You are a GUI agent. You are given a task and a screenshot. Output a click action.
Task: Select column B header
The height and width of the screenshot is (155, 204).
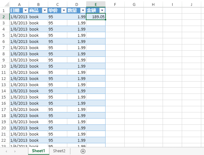[38, 4]
